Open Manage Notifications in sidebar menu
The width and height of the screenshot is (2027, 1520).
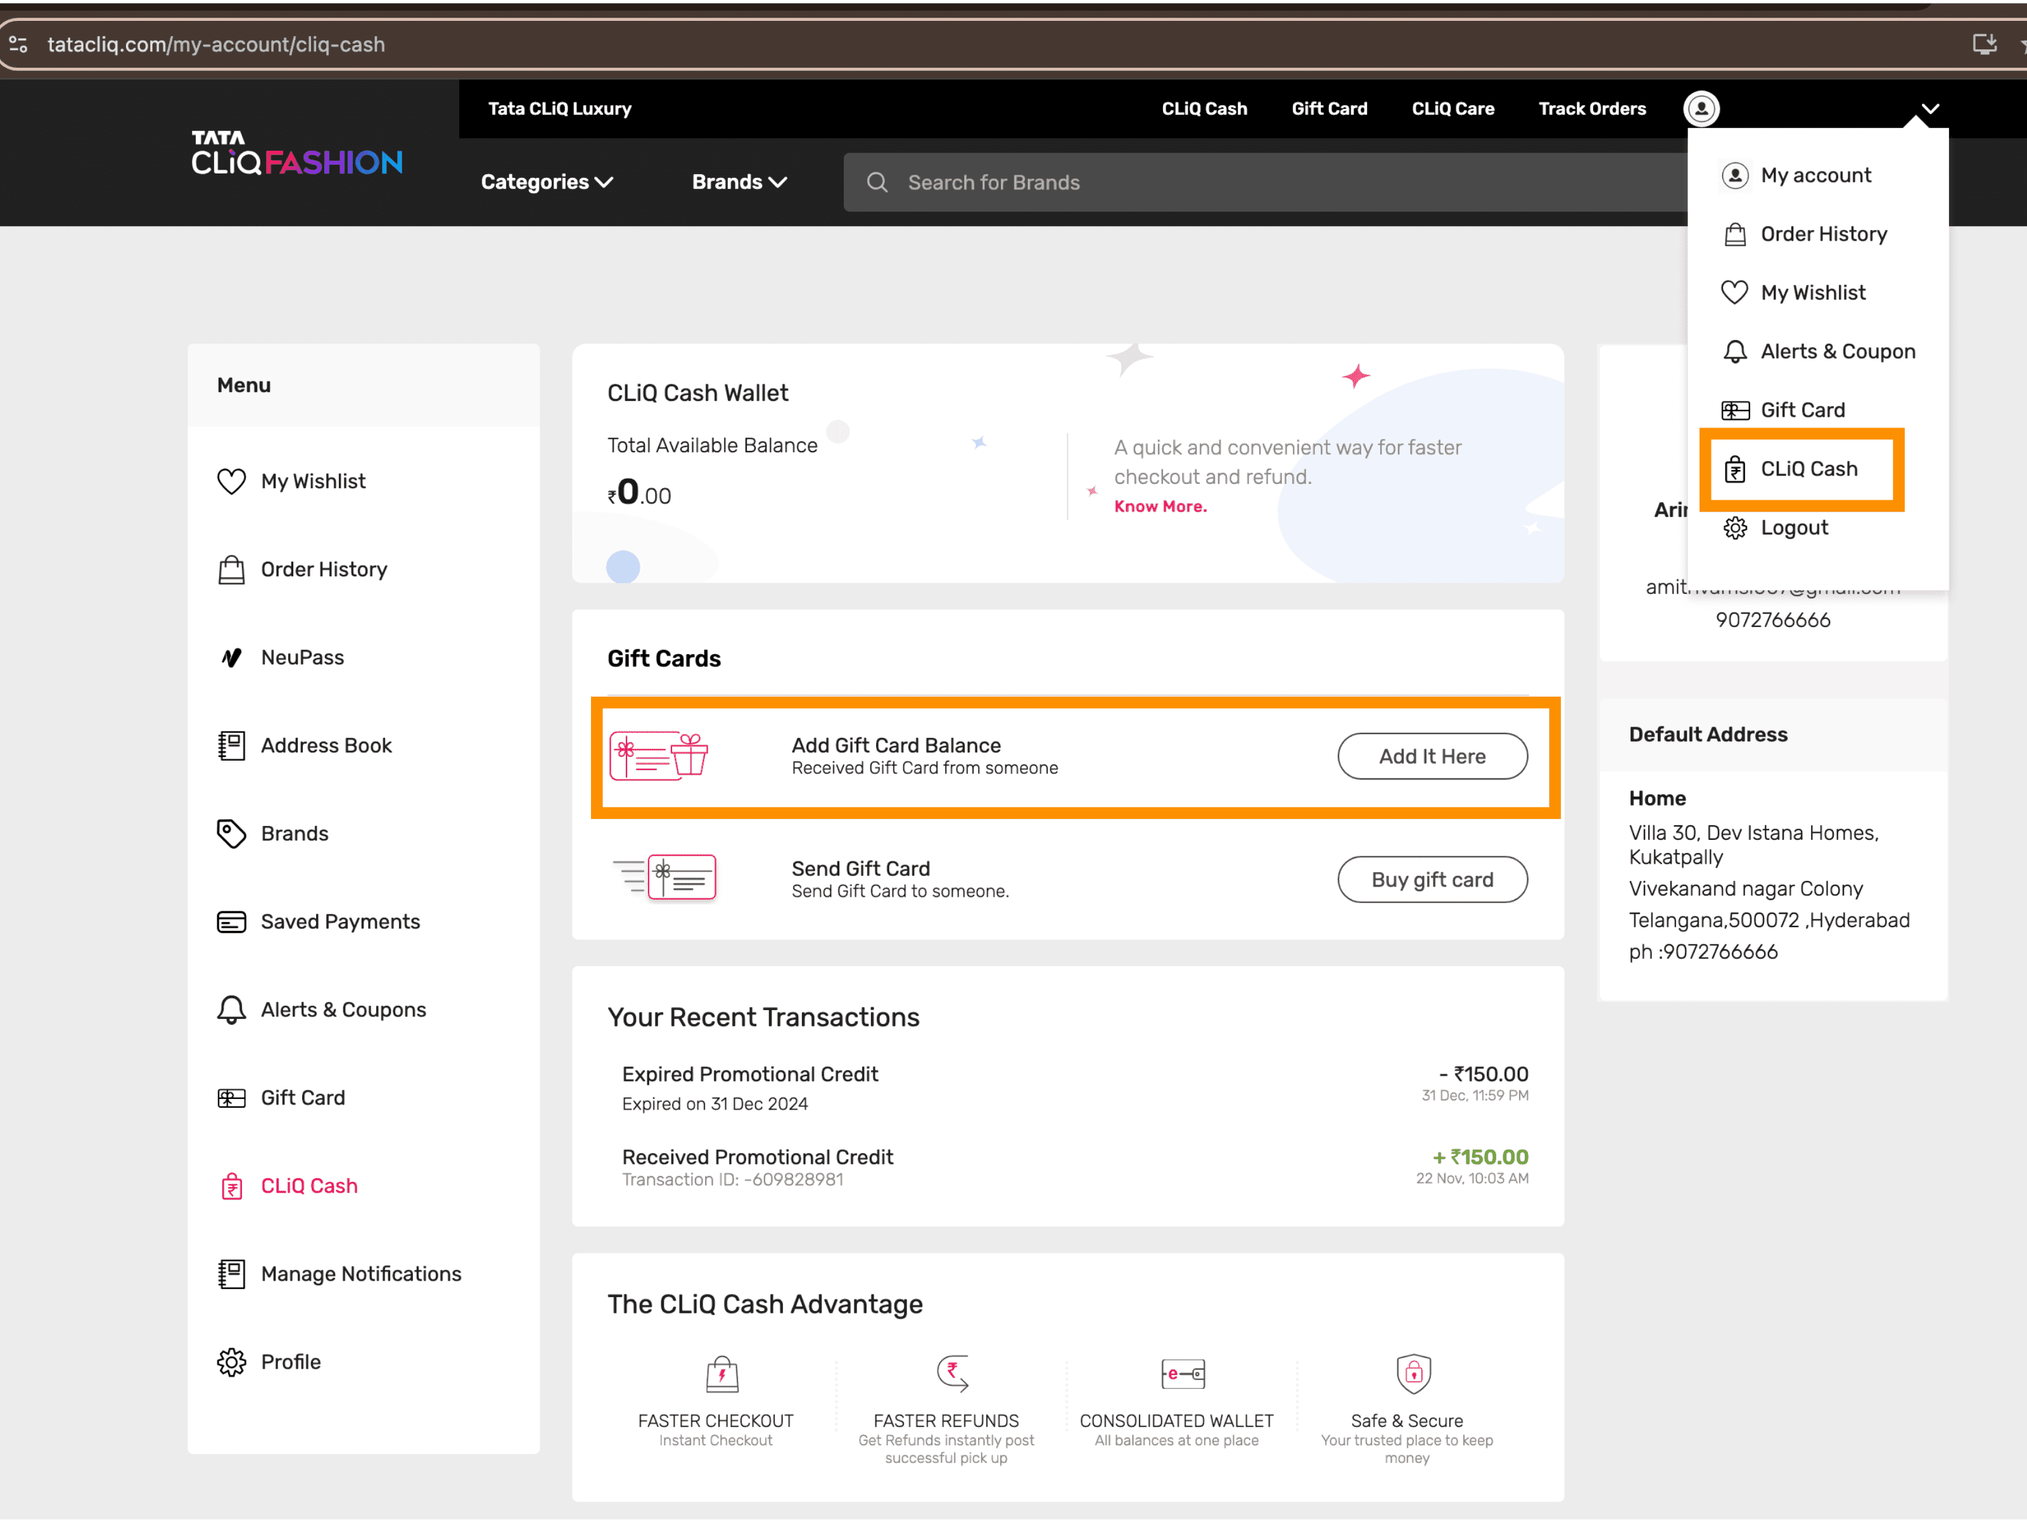361,1274
